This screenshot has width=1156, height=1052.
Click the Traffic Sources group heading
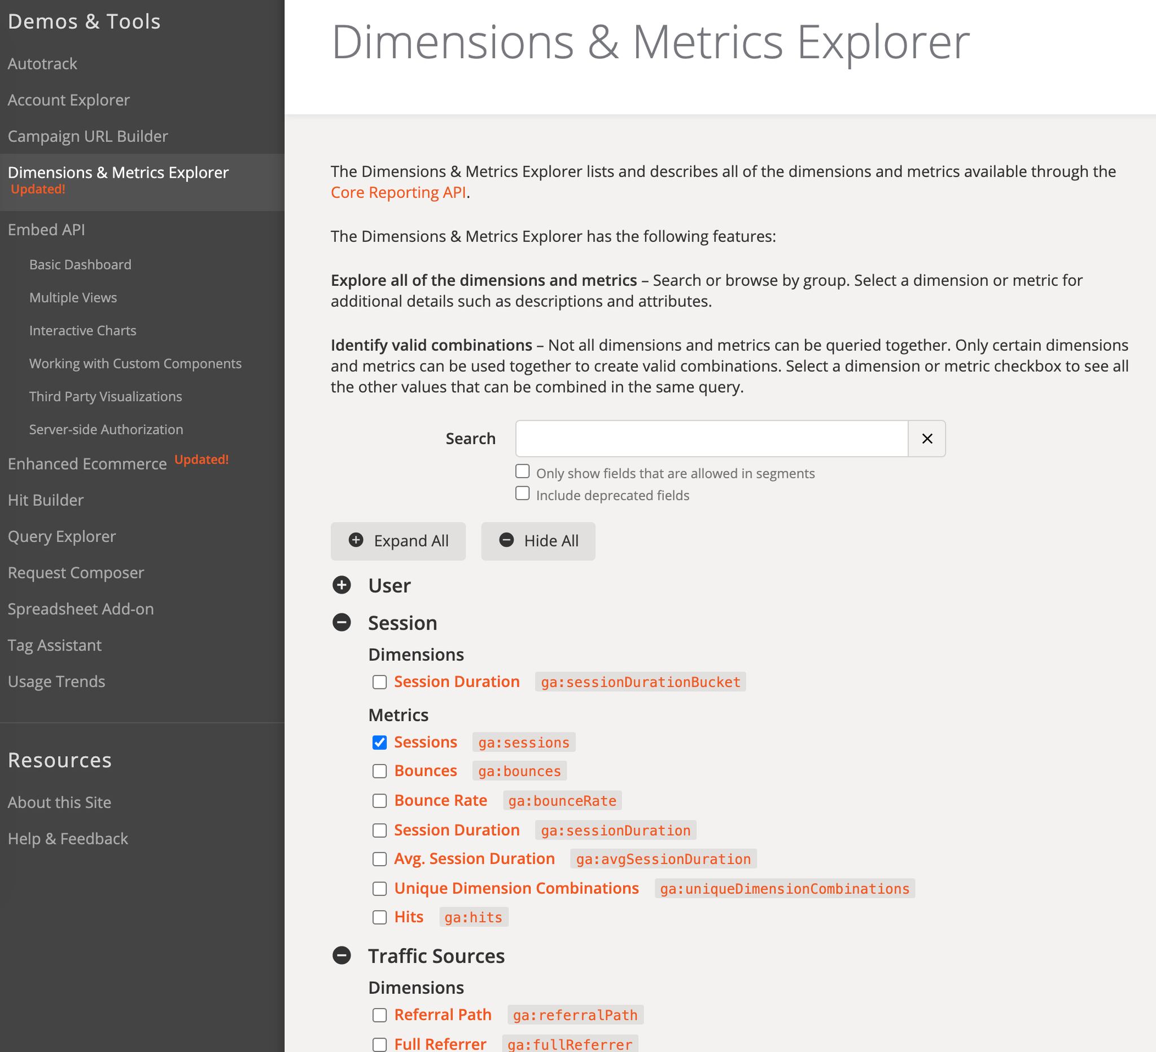(436, 956)
